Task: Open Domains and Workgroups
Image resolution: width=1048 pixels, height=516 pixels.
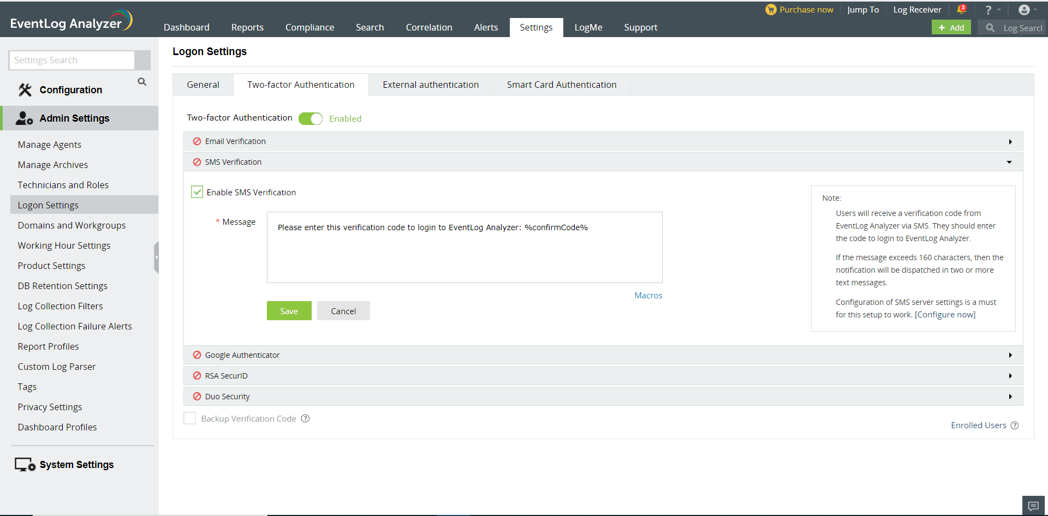Action: 72,225
